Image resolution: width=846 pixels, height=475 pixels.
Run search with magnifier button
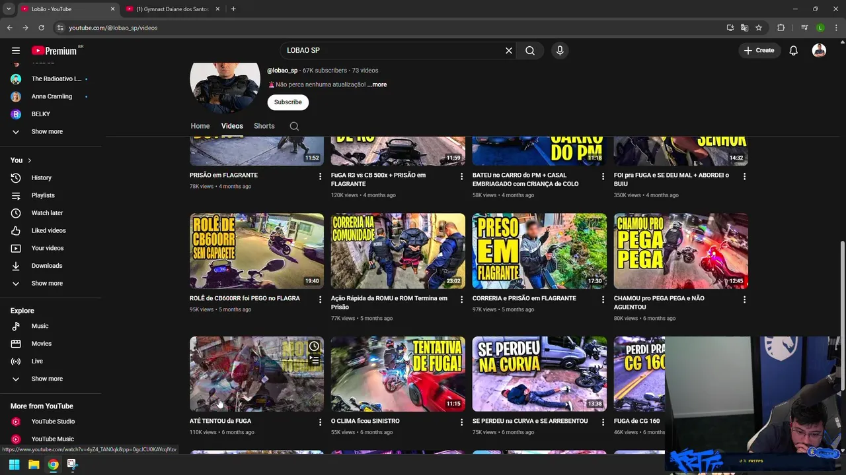point(530,50)
